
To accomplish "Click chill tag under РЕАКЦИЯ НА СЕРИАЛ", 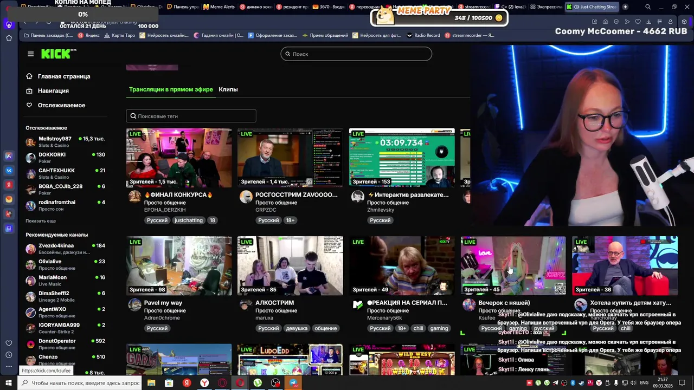I will [418, 328].
